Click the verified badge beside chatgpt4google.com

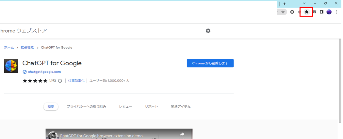25,72
